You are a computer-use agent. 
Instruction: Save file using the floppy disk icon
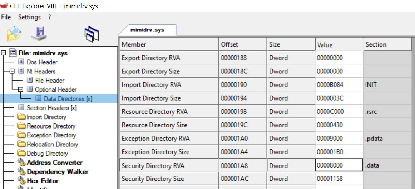pos(39,34)
